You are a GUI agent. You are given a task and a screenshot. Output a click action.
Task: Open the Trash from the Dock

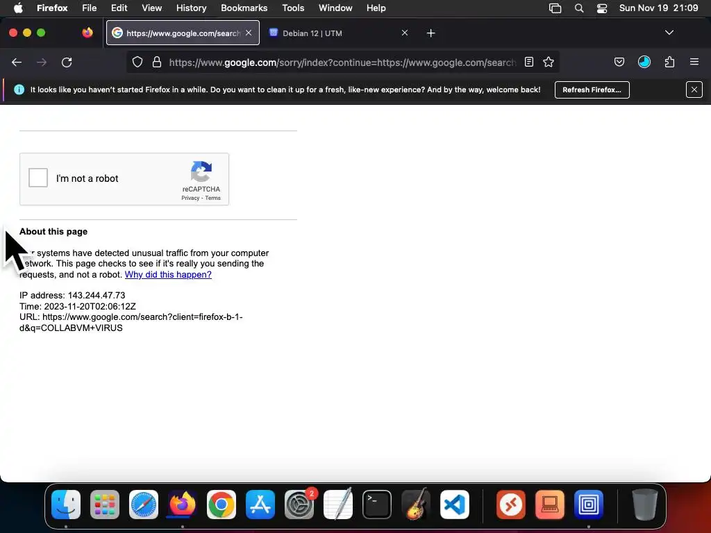point(644,505)
